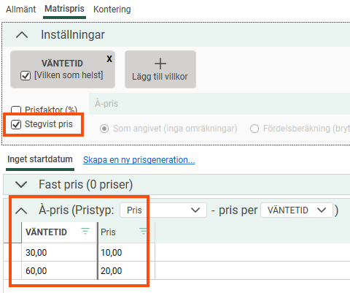
Task: Open the Pristyp dropdown showing Pris
Action: pyautogui.click(x=163, y=210)
